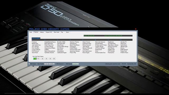Select the Nightmare patch
The height and width of the screenshot is (95, 169).
[111, 42]
